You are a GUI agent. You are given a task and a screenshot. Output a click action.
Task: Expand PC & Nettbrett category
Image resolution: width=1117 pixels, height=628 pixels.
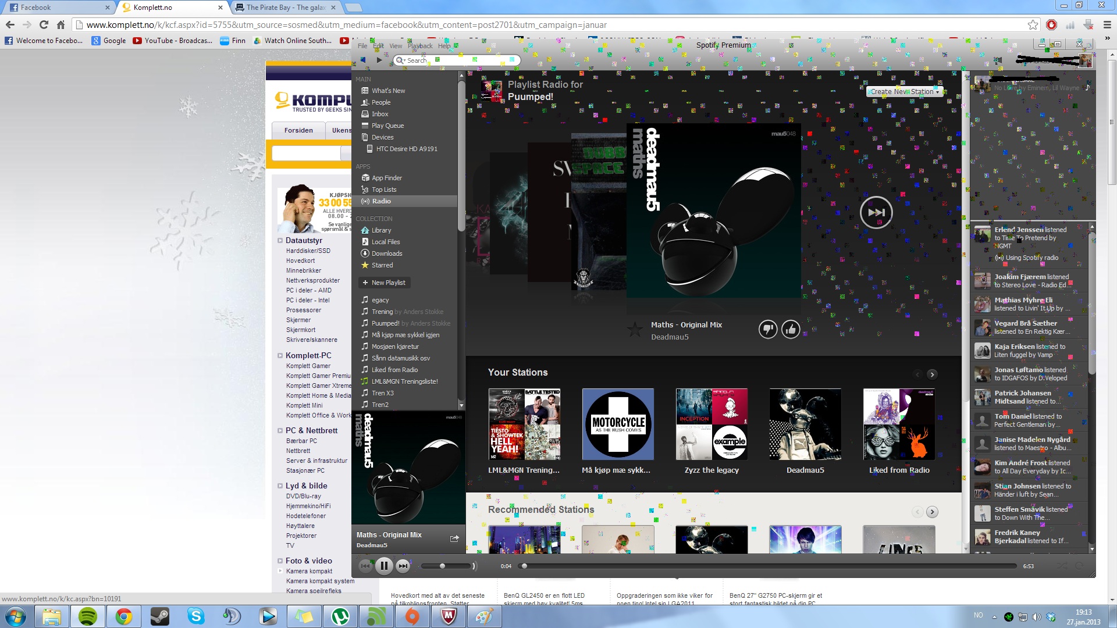tap(280, 430)
